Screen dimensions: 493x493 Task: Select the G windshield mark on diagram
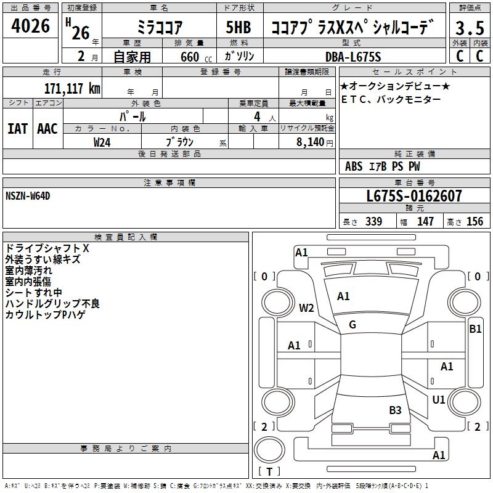(352, 325)
